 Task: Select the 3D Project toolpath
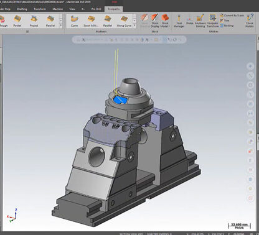pyautogui.click(x=34, y=21)
